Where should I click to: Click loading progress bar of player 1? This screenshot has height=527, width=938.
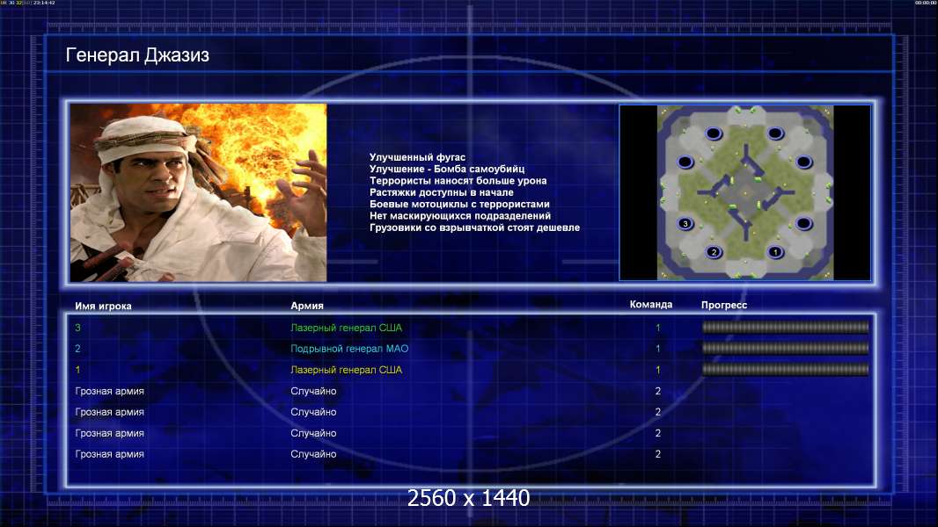click(785, 370)
